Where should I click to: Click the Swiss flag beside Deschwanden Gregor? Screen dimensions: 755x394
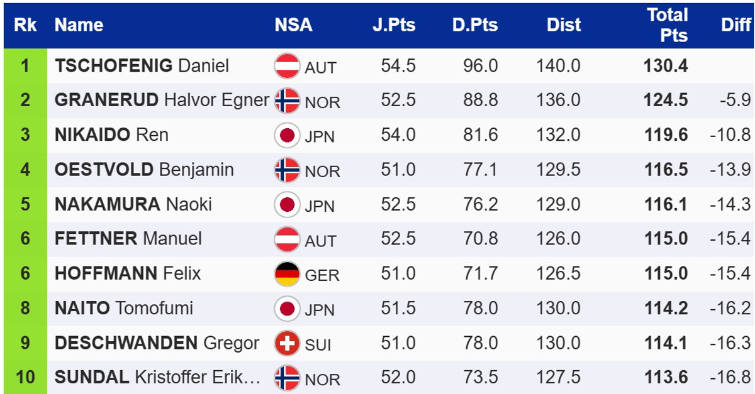coord(287,344)
